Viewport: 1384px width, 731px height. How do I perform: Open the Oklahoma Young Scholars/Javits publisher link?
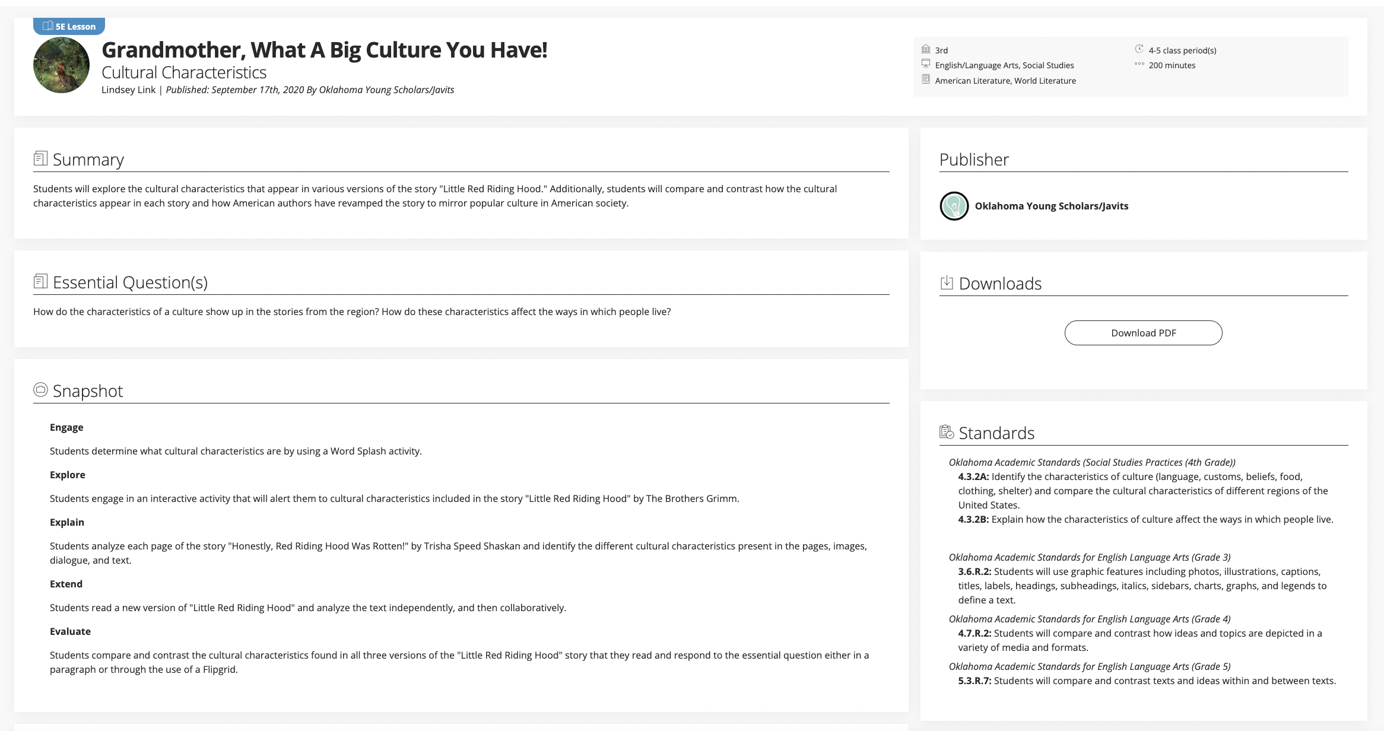pos(1052,206)
